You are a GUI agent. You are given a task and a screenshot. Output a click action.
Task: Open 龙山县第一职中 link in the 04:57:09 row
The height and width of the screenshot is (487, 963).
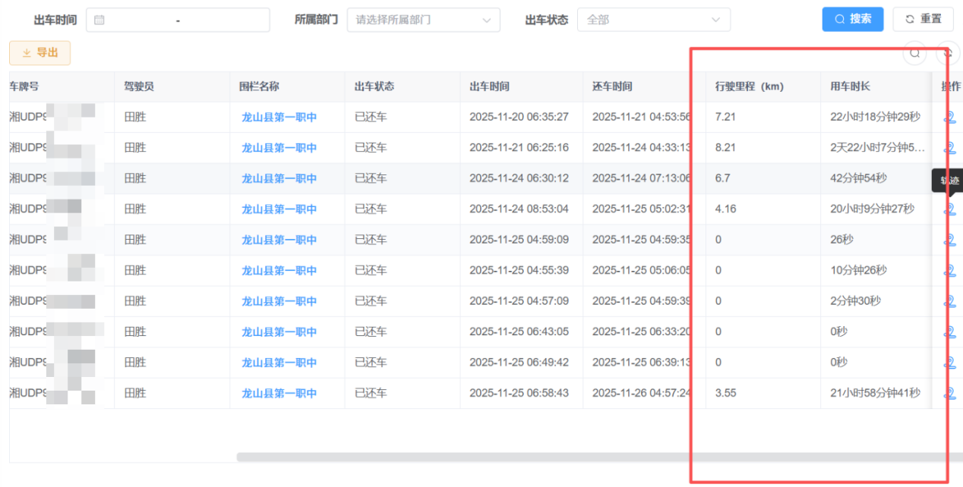(x=279, y=301)
